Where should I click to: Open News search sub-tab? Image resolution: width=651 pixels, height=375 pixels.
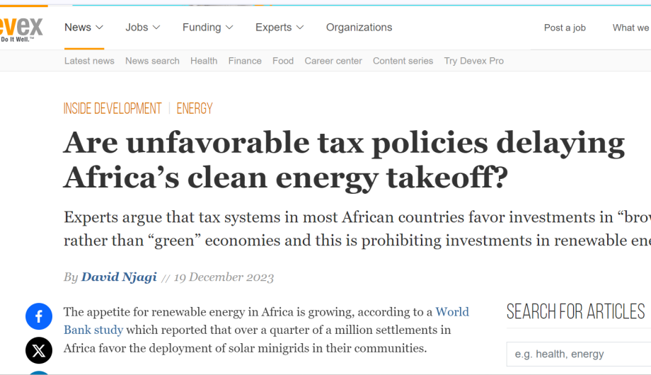[152, 61]
